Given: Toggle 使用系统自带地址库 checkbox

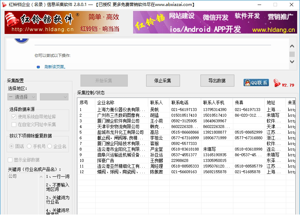Looking at the screenshot, I should pos(14,117).
